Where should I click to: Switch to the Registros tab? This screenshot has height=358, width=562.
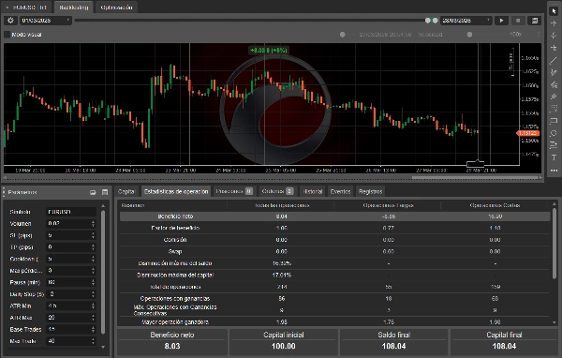tap(370, 191)
